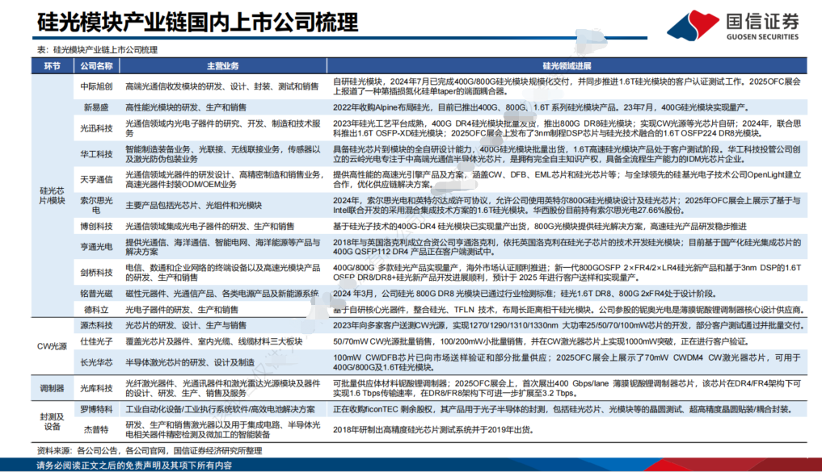Click company name 新易盛

(x=96, y=107)
